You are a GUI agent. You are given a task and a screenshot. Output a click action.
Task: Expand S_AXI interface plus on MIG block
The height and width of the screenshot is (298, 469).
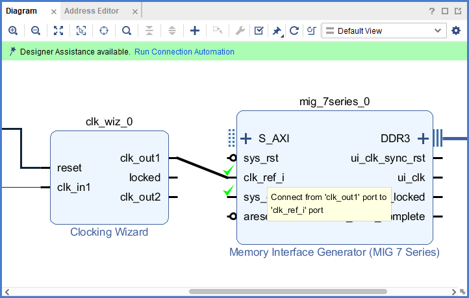click(x=246, y=139)
